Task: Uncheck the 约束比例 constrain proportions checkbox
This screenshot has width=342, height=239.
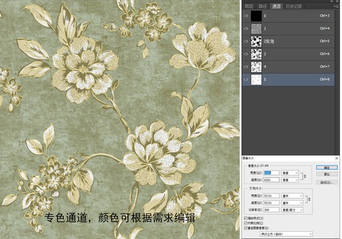Action: point(246,223)
